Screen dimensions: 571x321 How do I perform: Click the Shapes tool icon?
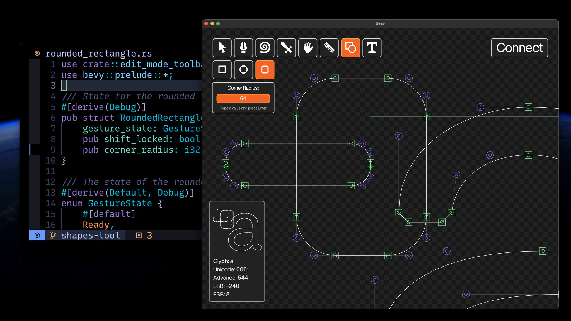(x=350, y=48)
